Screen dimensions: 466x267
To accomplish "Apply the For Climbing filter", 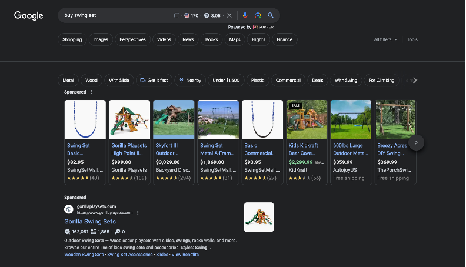I will [382, 80].
